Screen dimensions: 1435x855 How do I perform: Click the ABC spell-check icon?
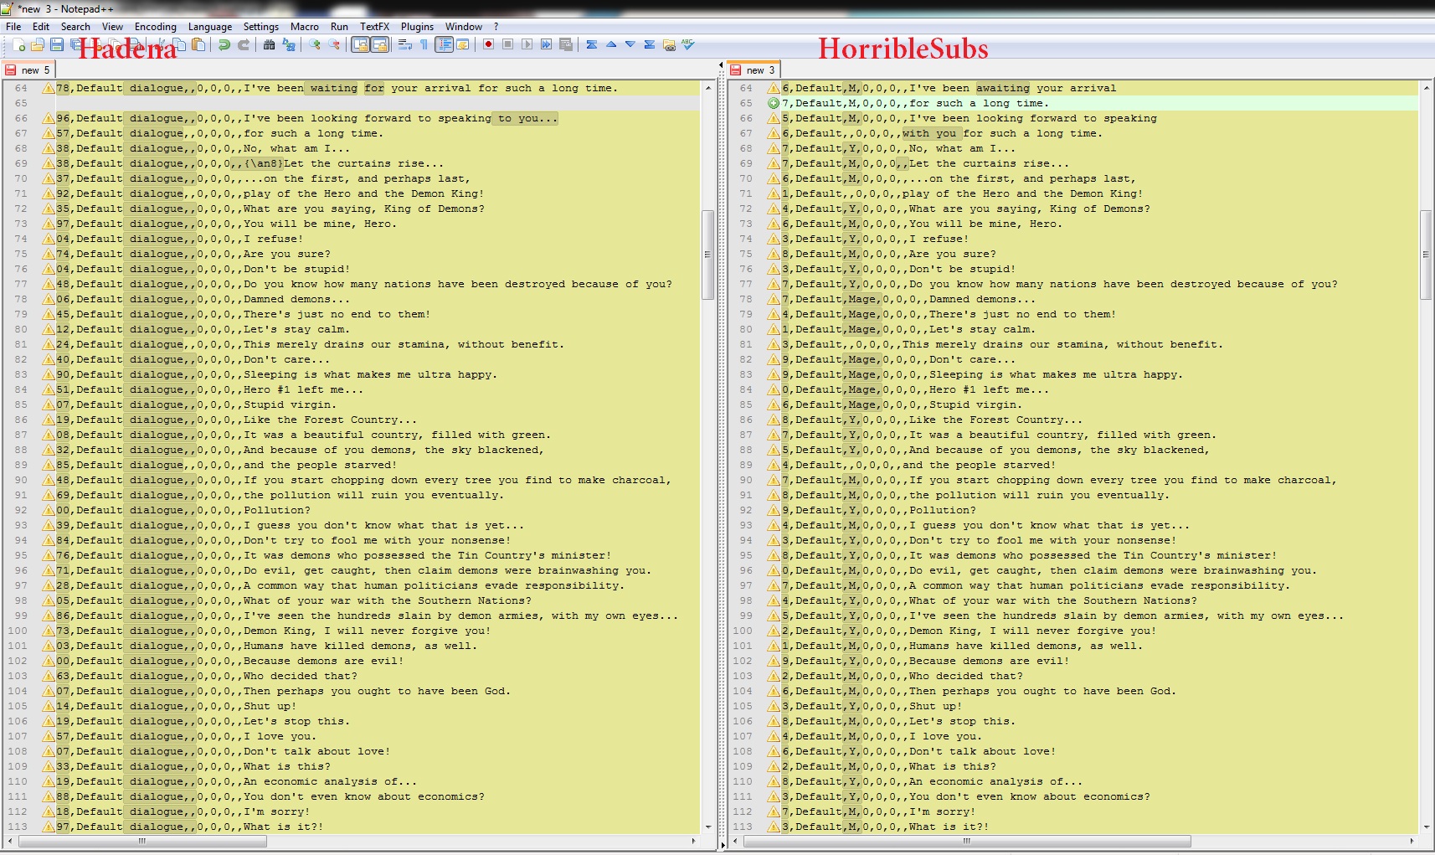(688, 45)
